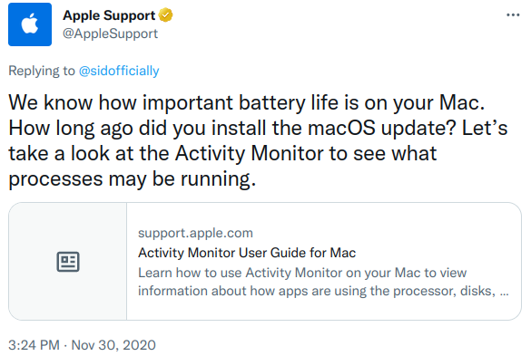Click the Nov 30, 2020 date
The height and width of the screenshot is (356, 531).
coord(113,345)
